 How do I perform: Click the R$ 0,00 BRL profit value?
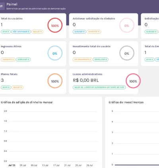(86, 80)
